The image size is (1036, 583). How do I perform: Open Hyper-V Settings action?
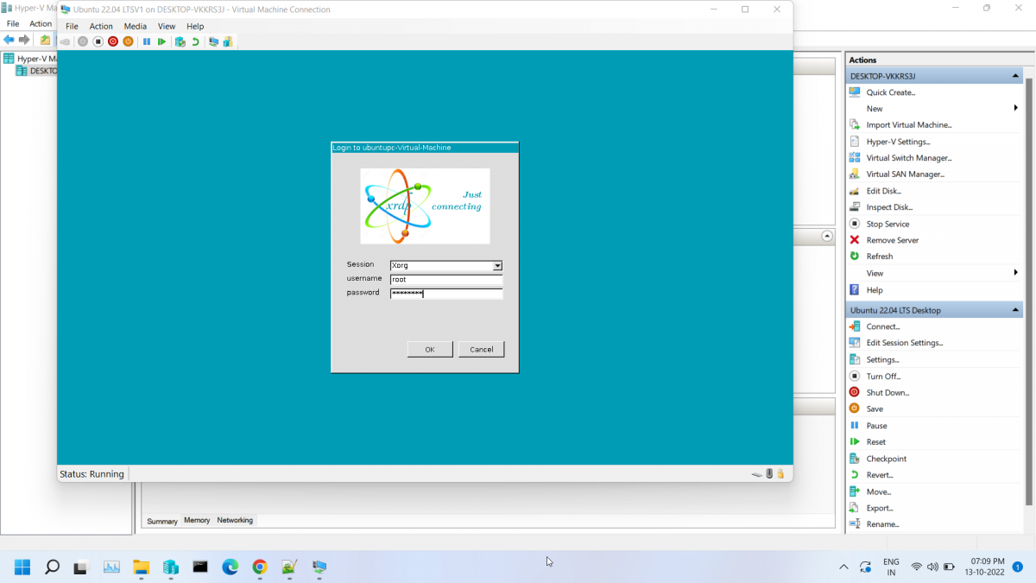pyautogui.click(x=898, y=142)
